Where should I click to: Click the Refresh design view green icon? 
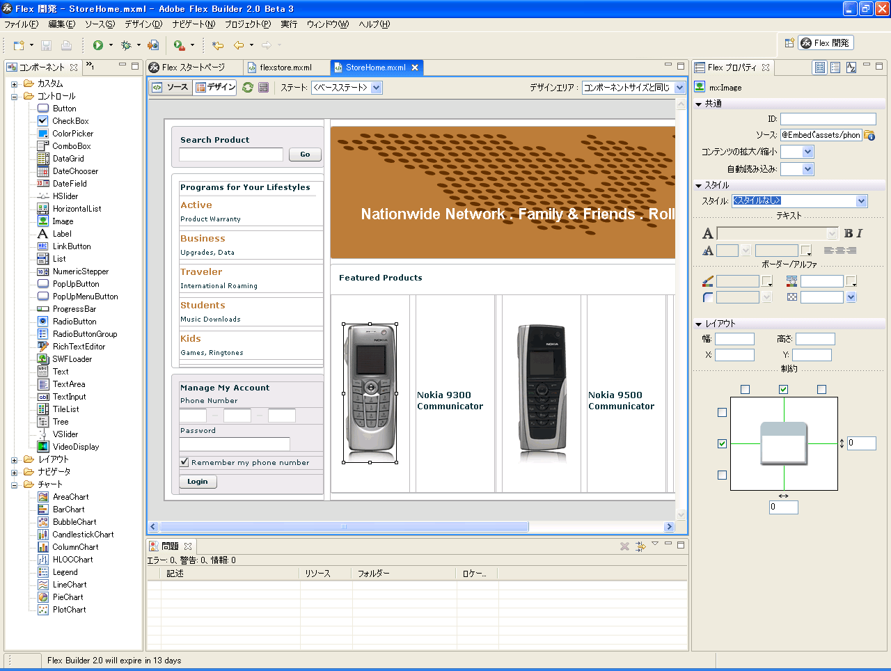pos(247,88)
